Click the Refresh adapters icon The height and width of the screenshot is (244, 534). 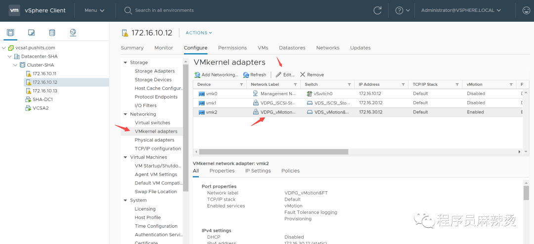tap(246, 74)
